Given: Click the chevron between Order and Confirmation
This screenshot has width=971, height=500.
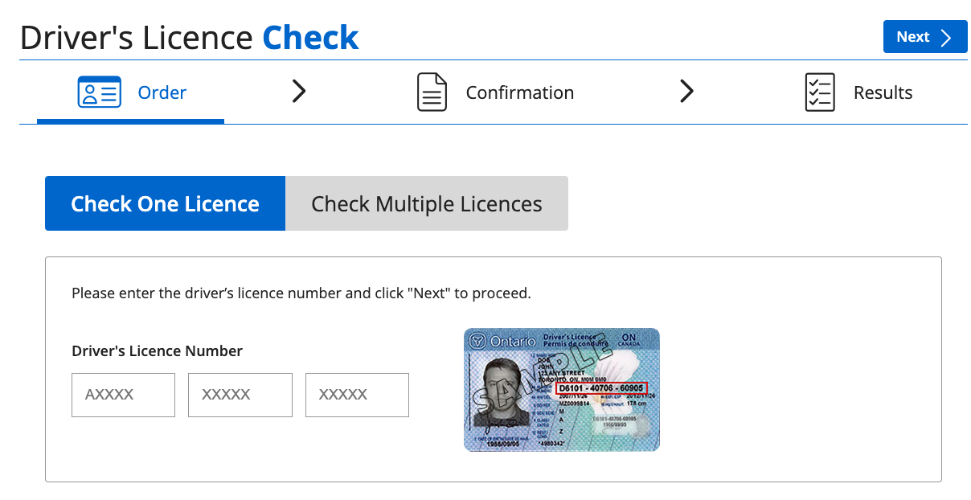Looking at the screenshot, I should tap(299, 92).
